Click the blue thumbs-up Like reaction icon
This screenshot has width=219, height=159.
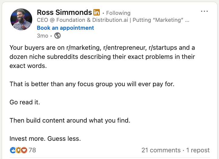pyautogui.click(x=13, y=150)
